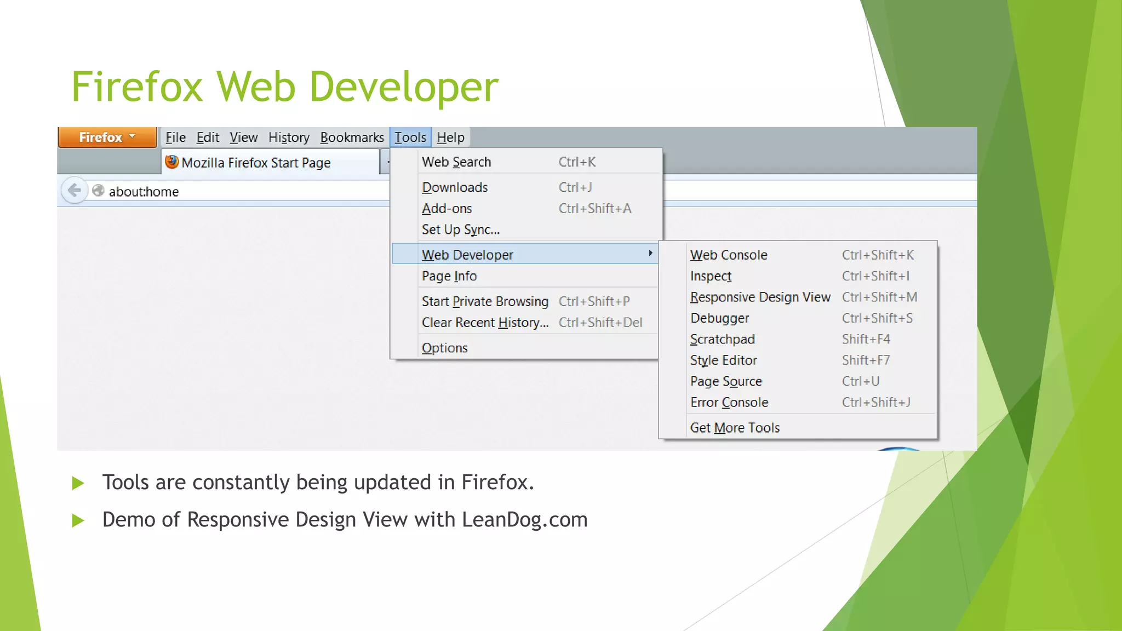Open the Help menu
This screenshot has width=1122, height=631.
450,137
